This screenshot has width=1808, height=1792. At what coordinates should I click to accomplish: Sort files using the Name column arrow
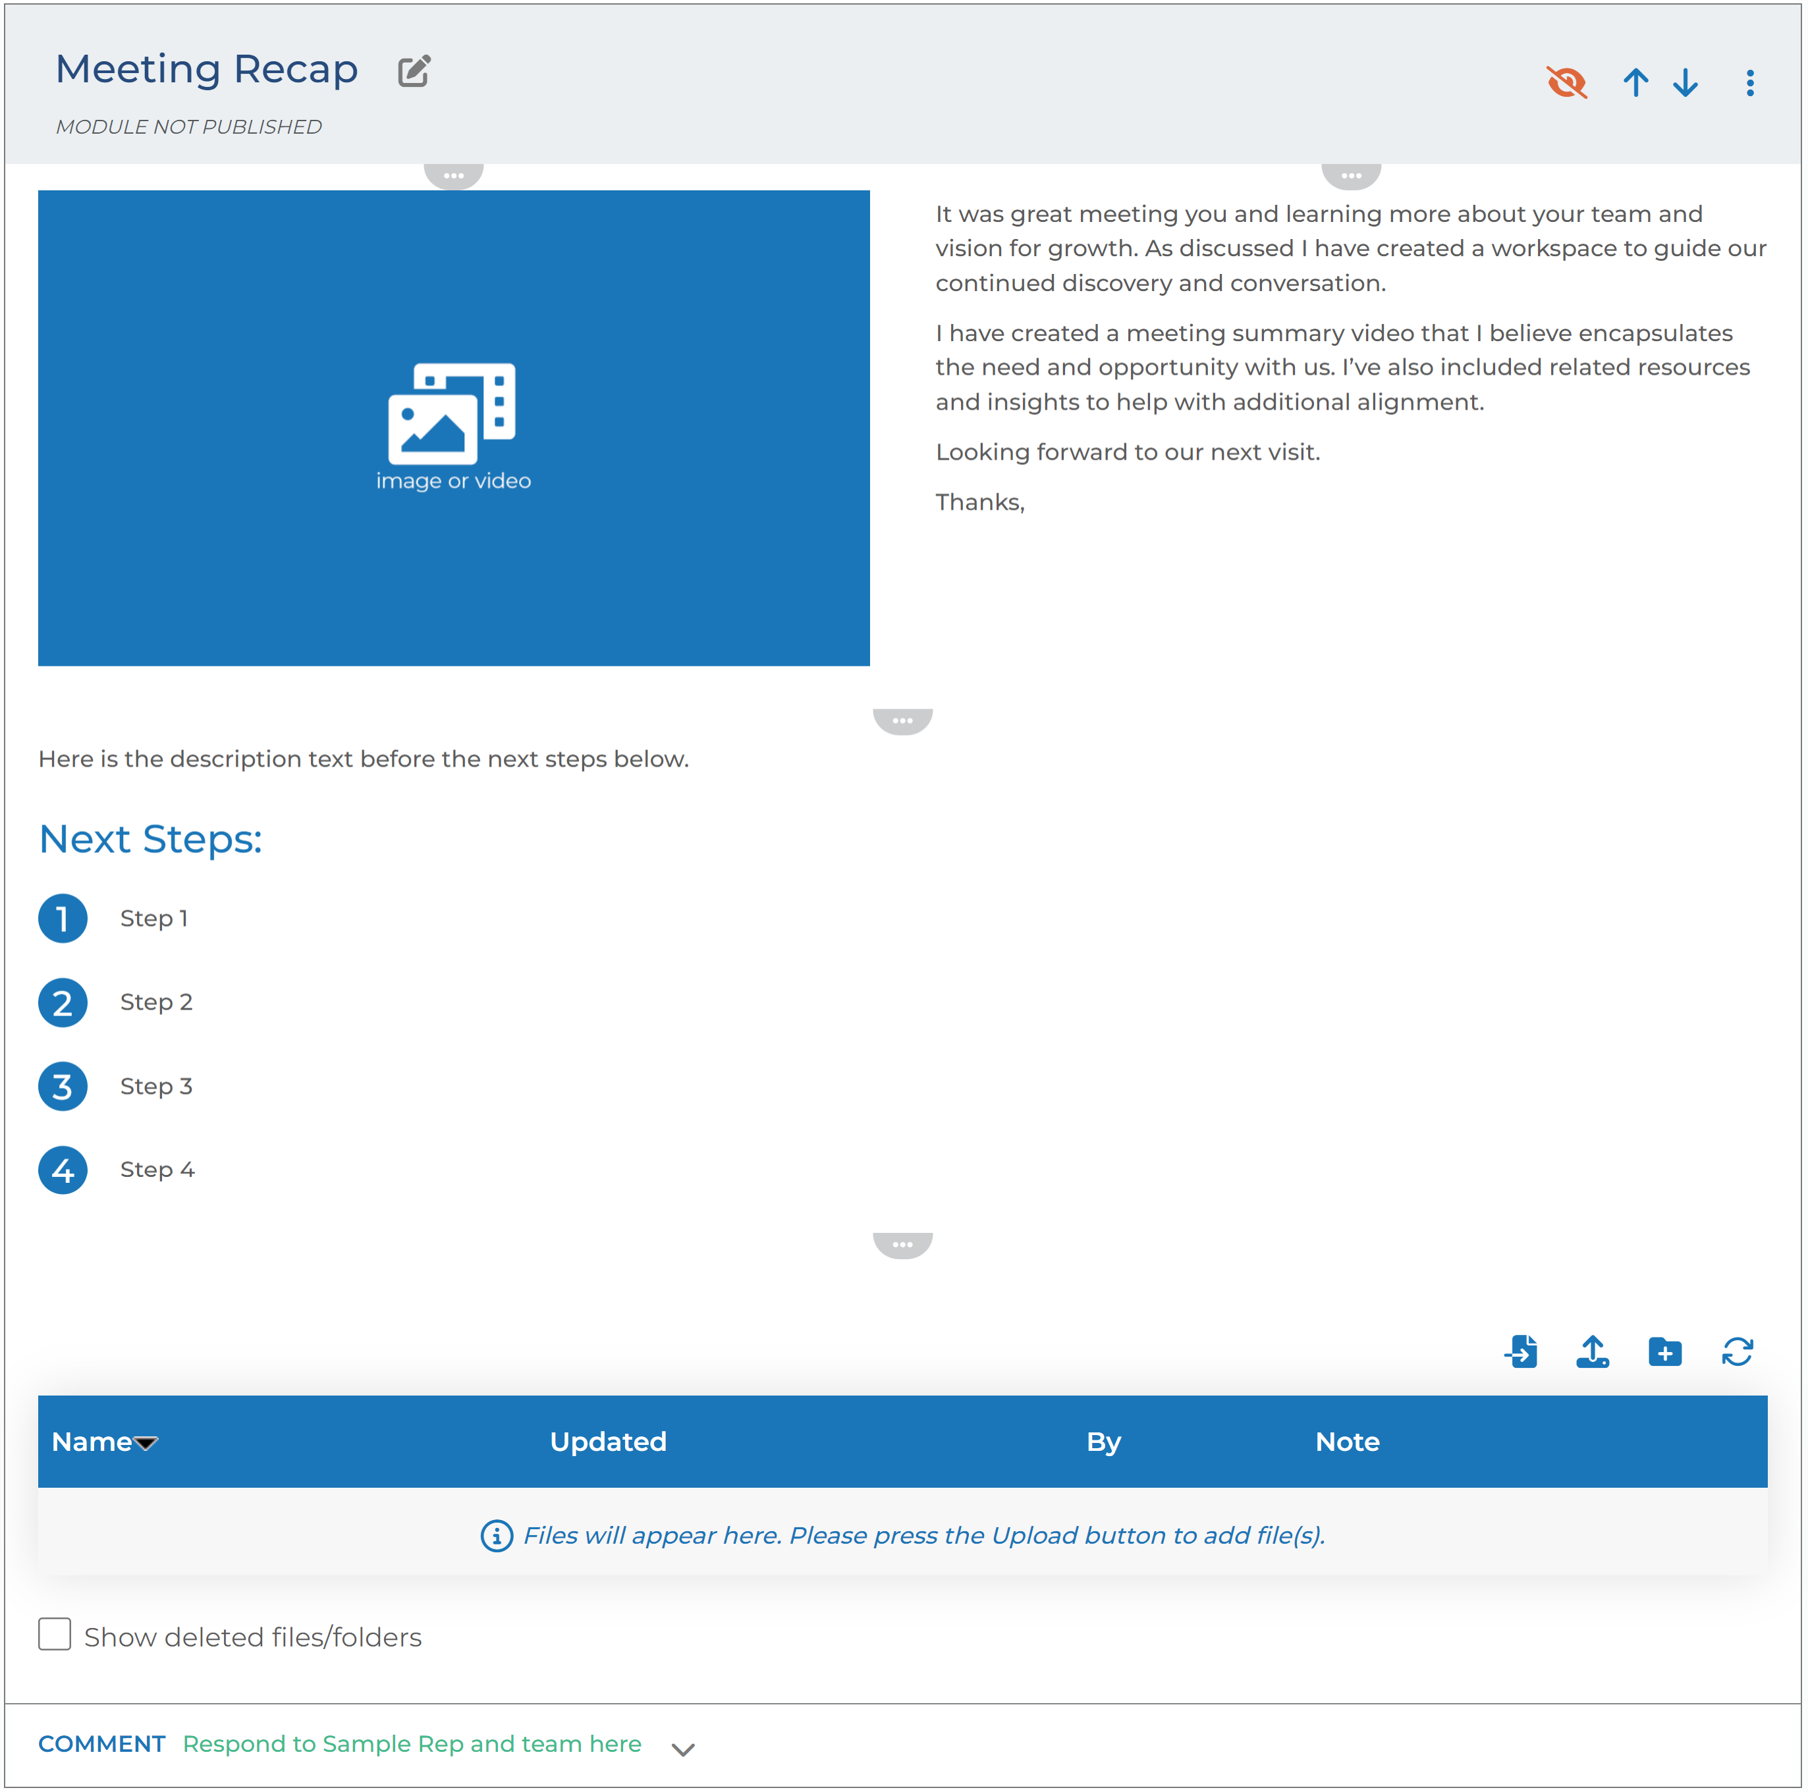tap(146, 1442)
